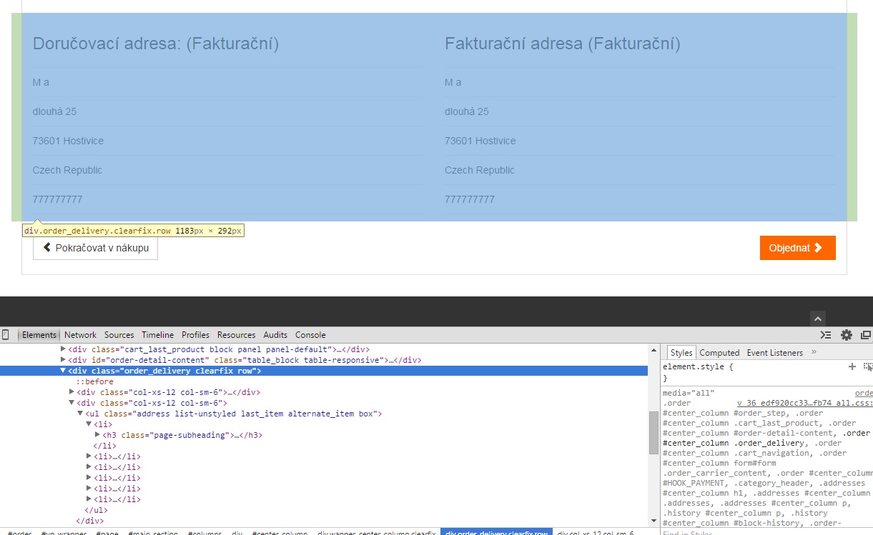Click Elements panel scrollbar down arrow

click(653, 521)
